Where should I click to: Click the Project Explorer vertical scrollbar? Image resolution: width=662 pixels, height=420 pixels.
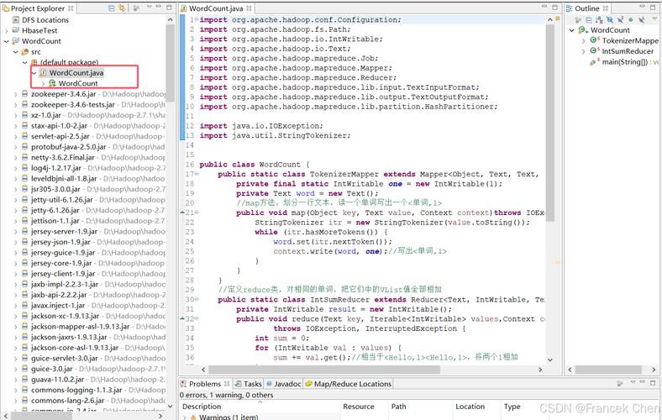[x=170, y=210]
